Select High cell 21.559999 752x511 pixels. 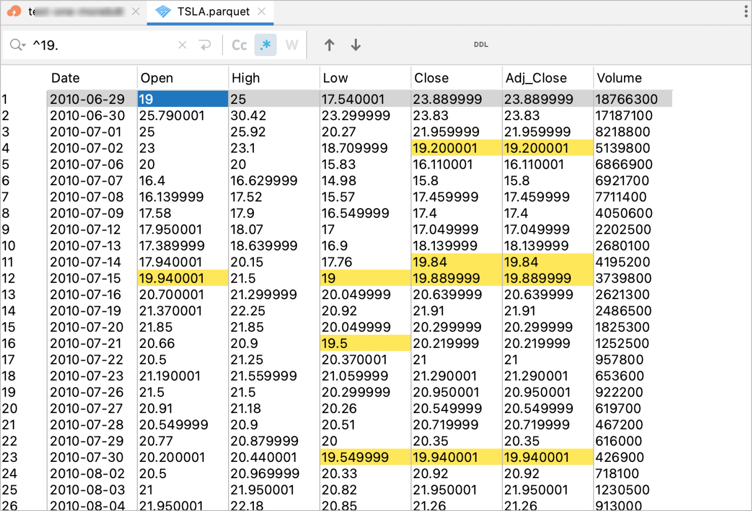274,376
